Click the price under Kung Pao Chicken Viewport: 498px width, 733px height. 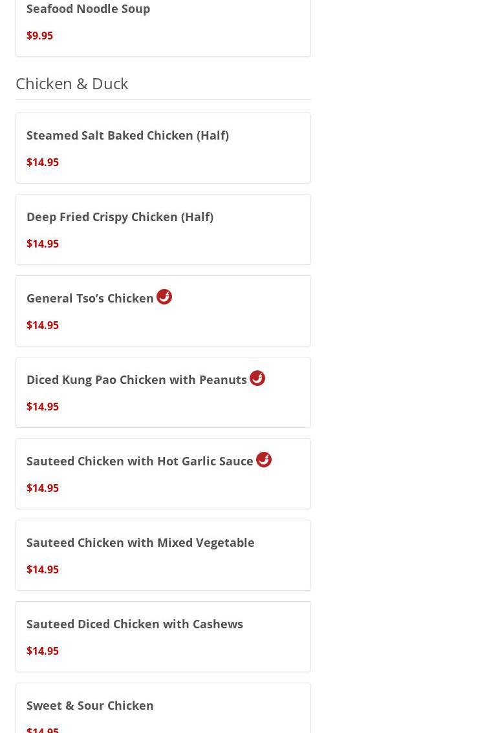(43, 407)
